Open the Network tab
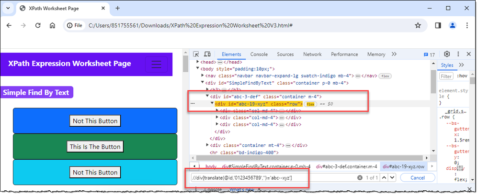The height and width of the screenshot is (196, 478). [x=312, y=54]
